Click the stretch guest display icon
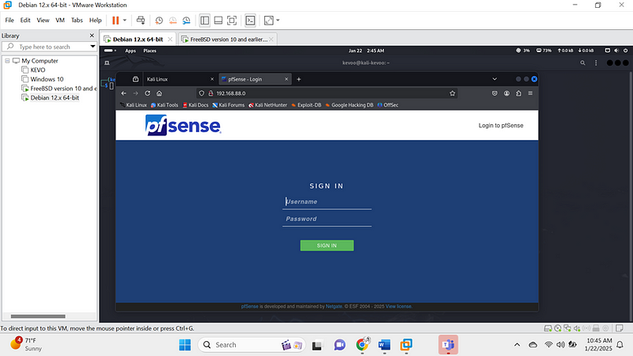 269,21
